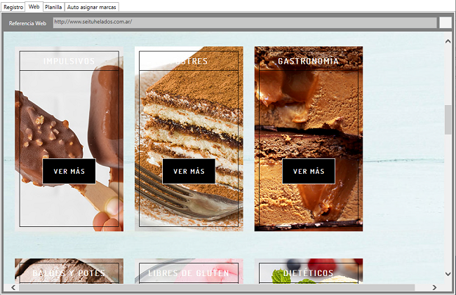The width and height of the screenshot is (456, 295).
Task: Switch to the Registro tab
Action: 13,7
